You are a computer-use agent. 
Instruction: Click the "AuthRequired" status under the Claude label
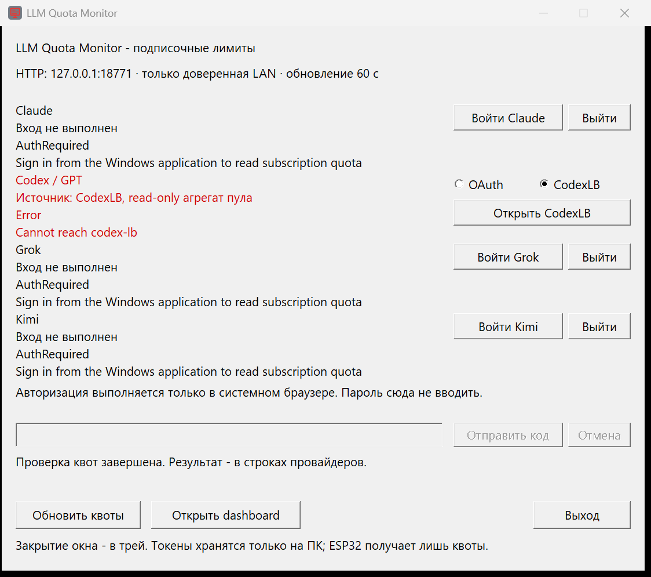pyautogui.click(x=52, y=146)
